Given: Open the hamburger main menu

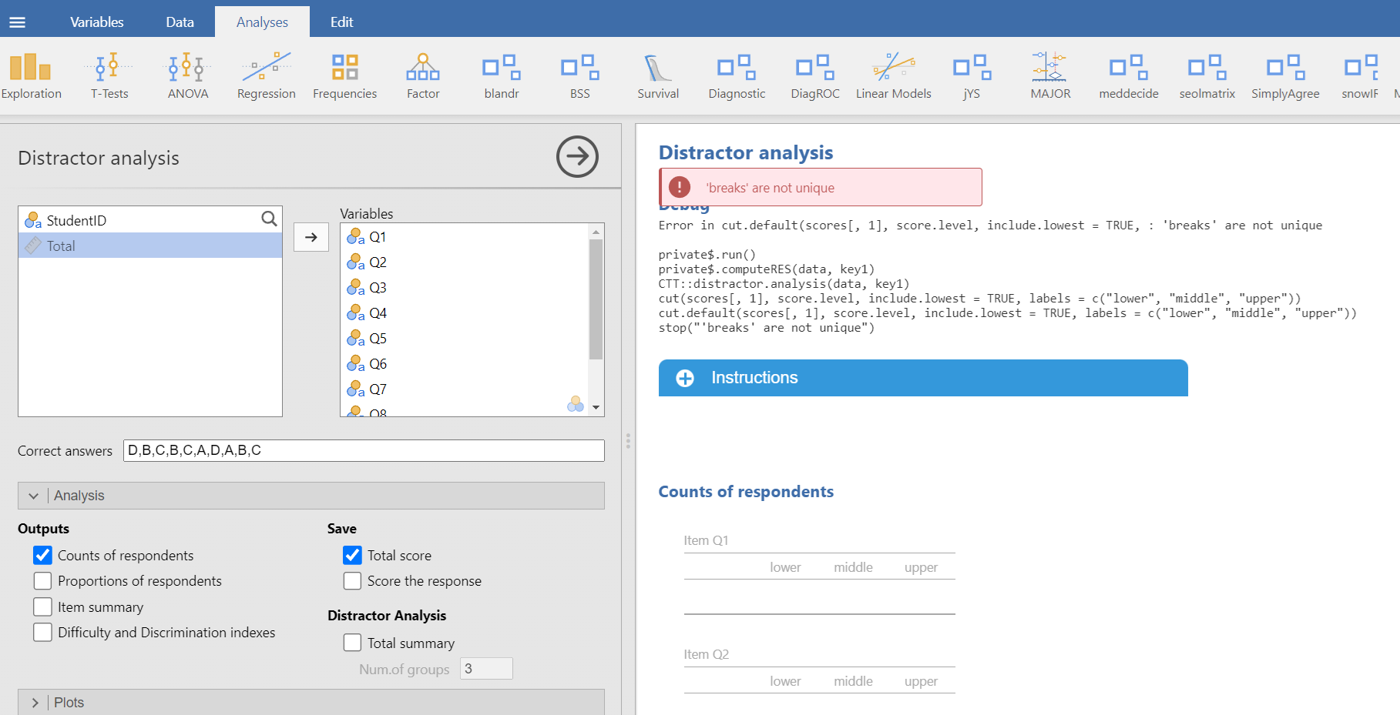Looking at the screenshot, I should (17, 22).
